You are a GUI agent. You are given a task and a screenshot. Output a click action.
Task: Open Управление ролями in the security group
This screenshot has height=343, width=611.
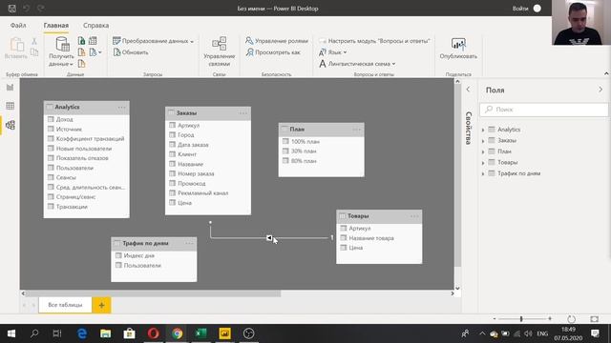point(277,41)
